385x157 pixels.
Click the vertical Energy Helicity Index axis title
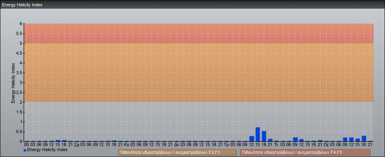pos(13,83)
